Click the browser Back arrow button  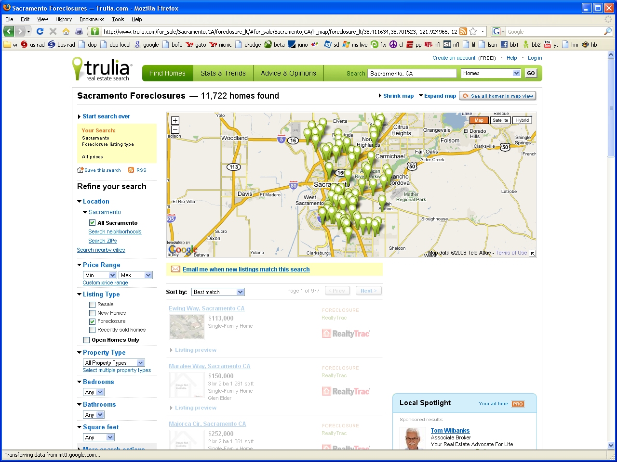click(9, 31)
